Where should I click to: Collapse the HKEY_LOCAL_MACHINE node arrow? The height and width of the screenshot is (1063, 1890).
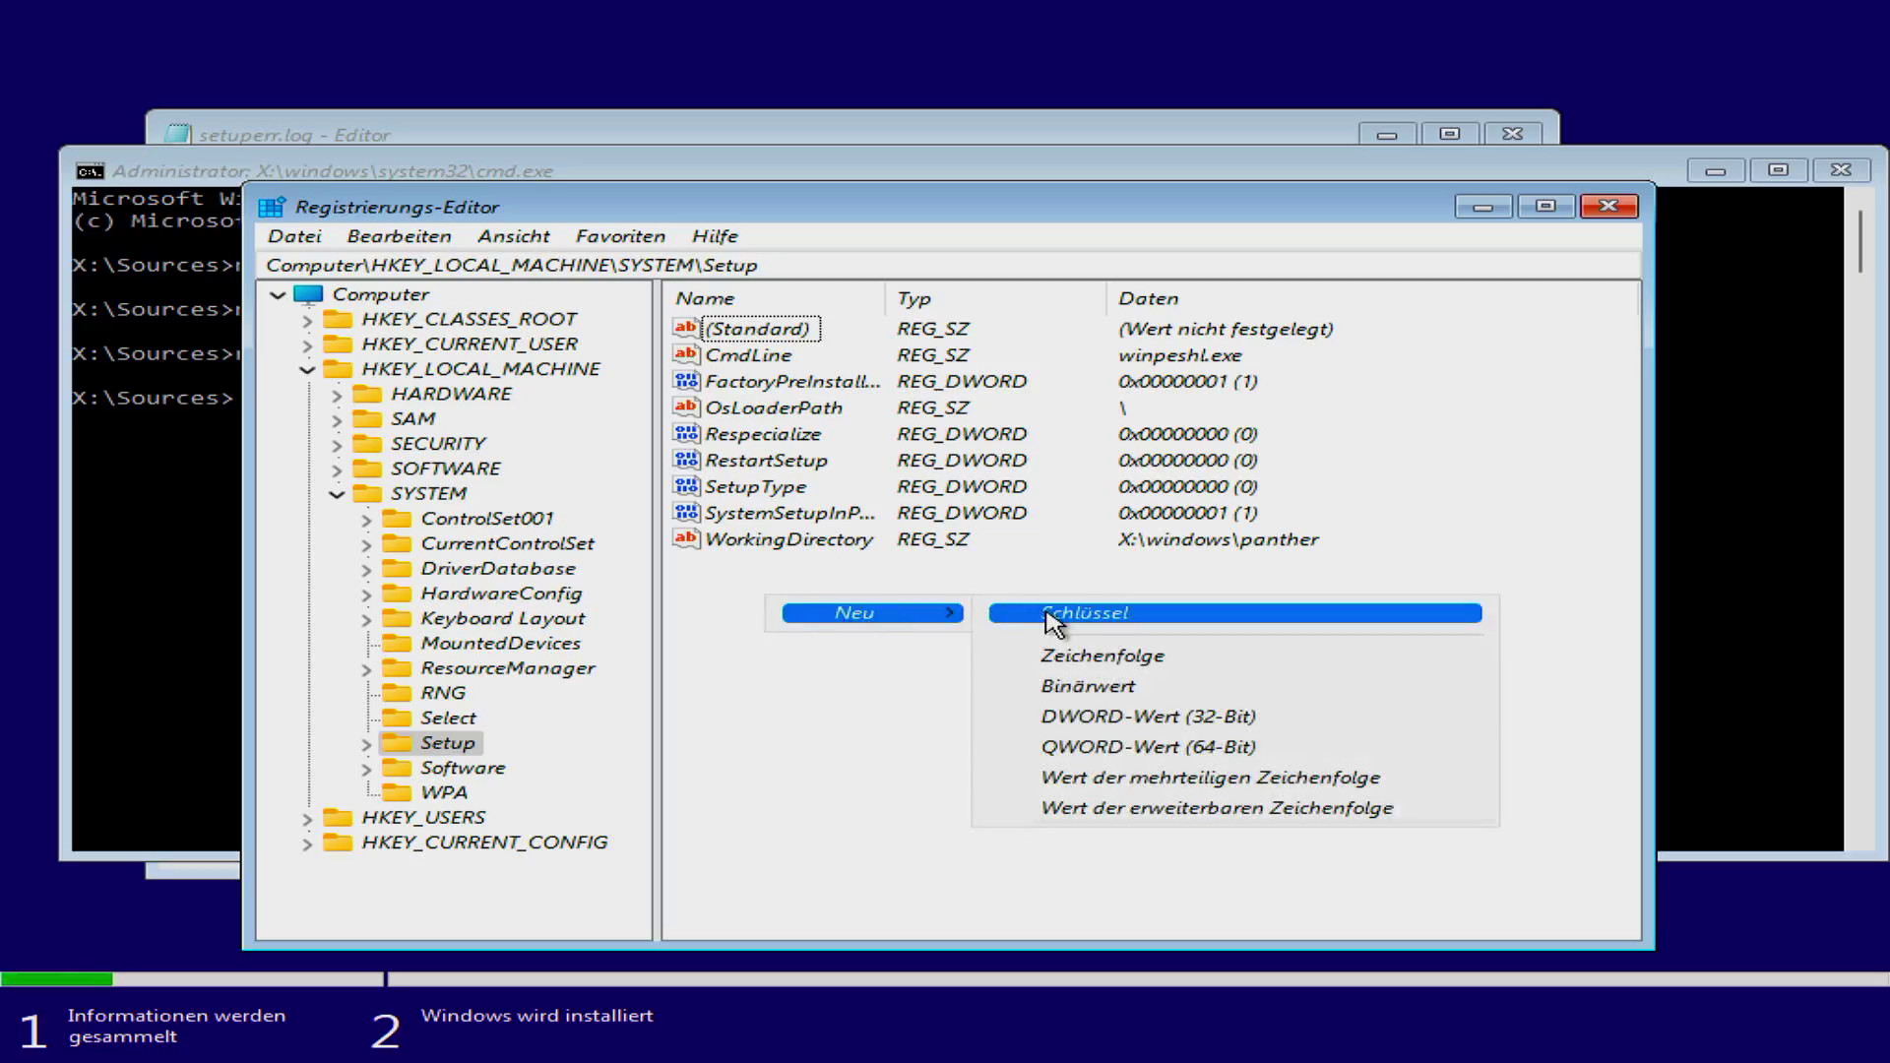[x=307, y=370]
